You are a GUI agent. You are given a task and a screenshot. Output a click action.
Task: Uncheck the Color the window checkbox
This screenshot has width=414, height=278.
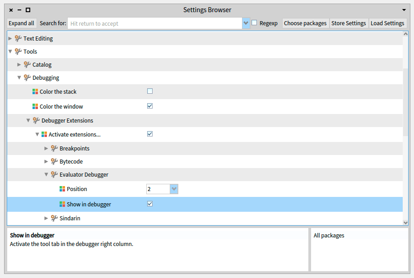point(150,106)
